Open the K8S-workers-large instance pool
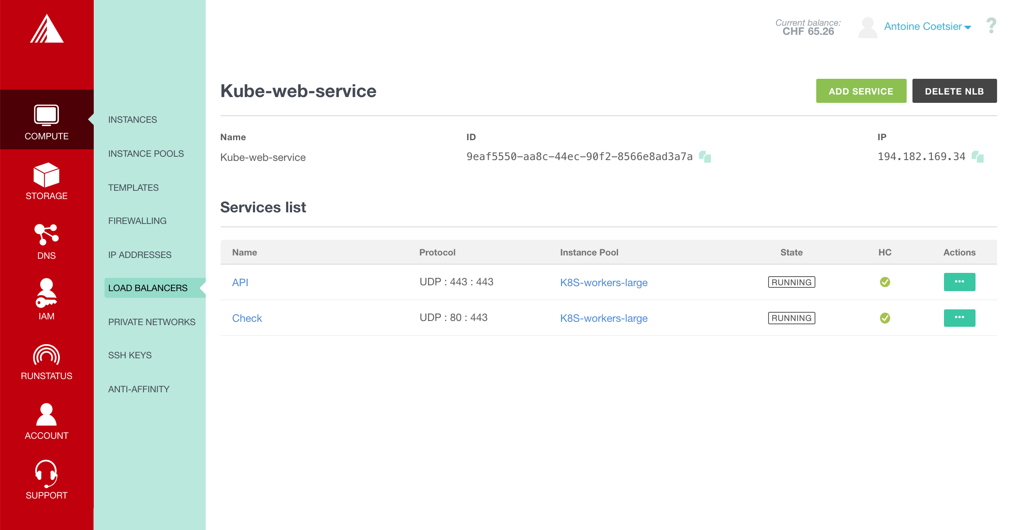Screen dimensions: 1012x530 pyautogui.click(x=604, y=282)
